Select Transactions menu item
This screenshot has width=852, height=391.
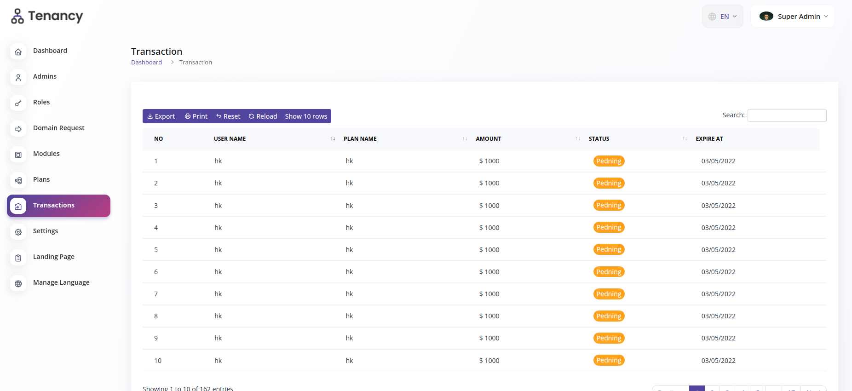tap(58, 206)
